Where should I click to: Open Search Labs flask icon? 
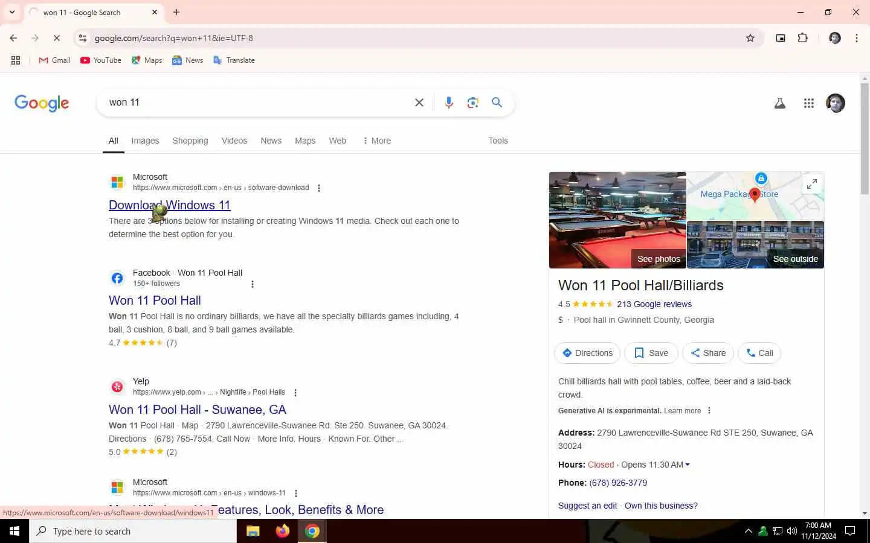pyautogui.click(x=780, y=103)
